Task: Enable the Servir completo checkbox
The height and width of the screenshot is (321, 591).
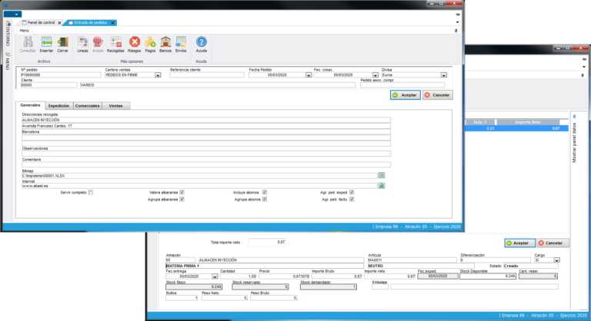Action: pos(90,192)
